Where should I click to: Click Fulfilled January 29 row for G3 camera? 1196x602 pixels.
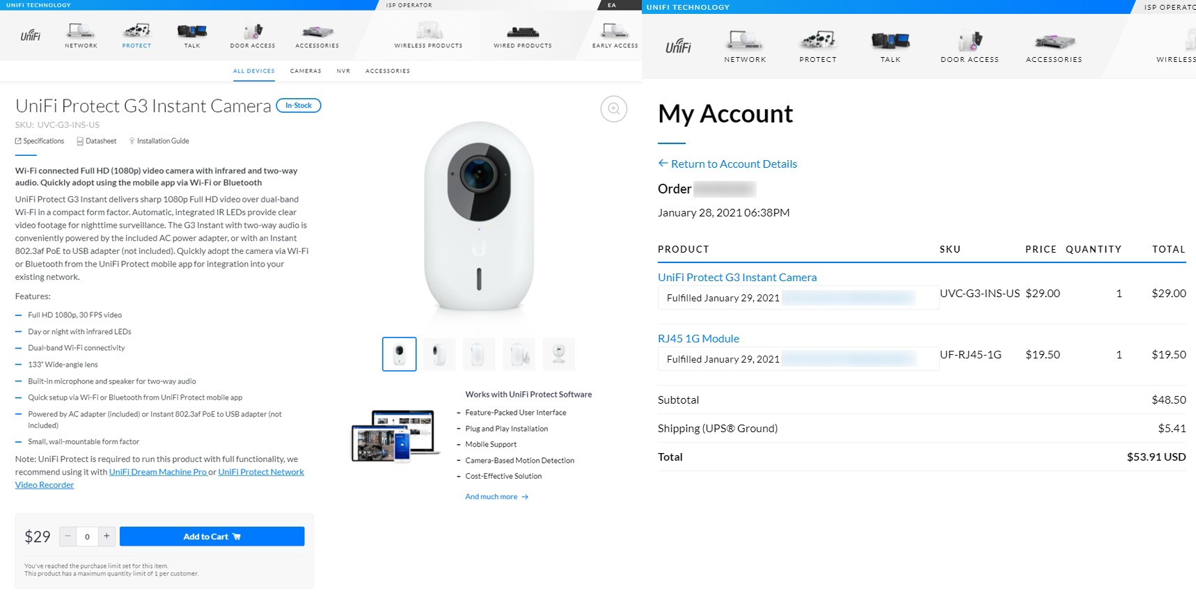tap(798, 298)
